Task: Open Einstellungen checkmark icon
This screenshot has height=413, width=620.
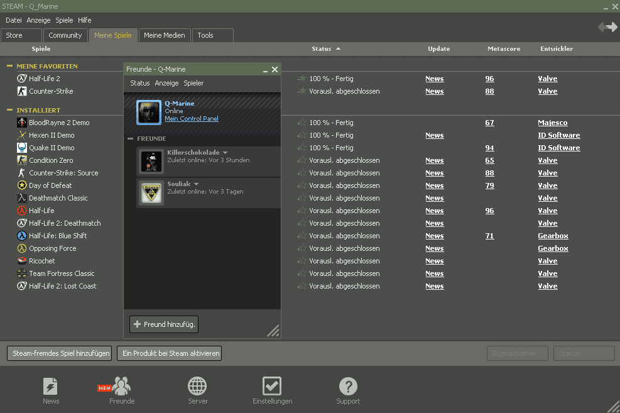Action: 272,386
